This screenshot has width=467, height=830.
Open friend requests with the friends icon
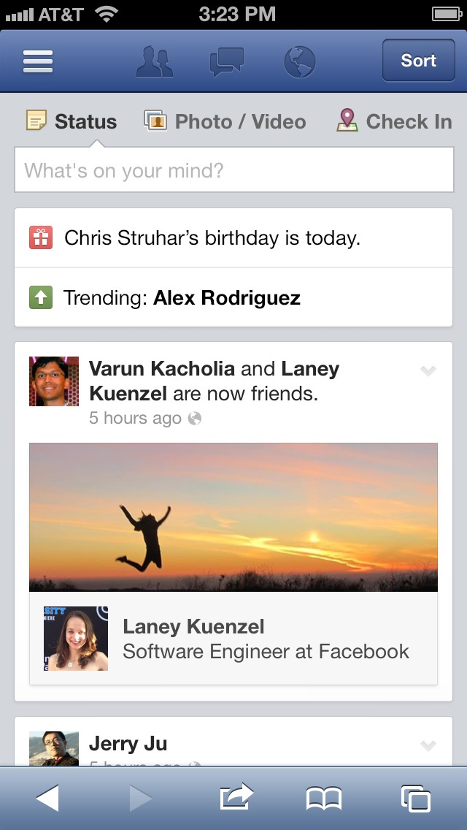pos(153,61)
